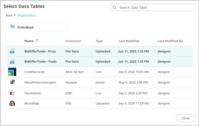Click the Search Data Table field

point(154,7)
